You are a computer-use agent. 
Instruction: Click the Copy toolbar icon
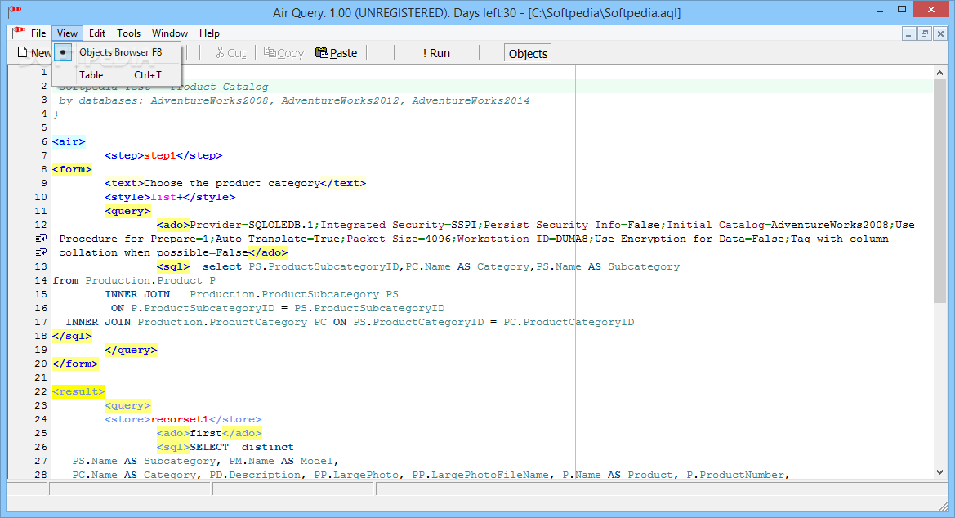pos(270,53)
